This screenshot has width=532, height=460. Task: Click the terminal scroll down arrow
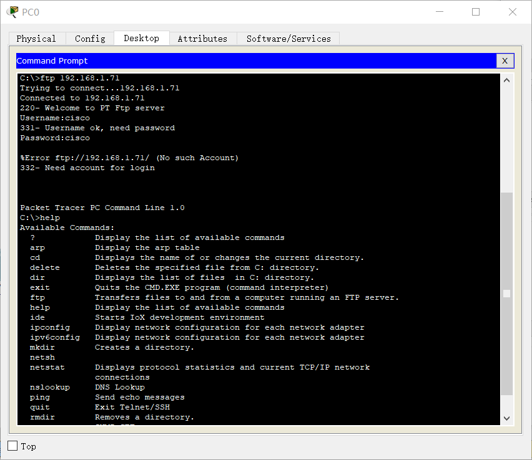tap(506, 418)
